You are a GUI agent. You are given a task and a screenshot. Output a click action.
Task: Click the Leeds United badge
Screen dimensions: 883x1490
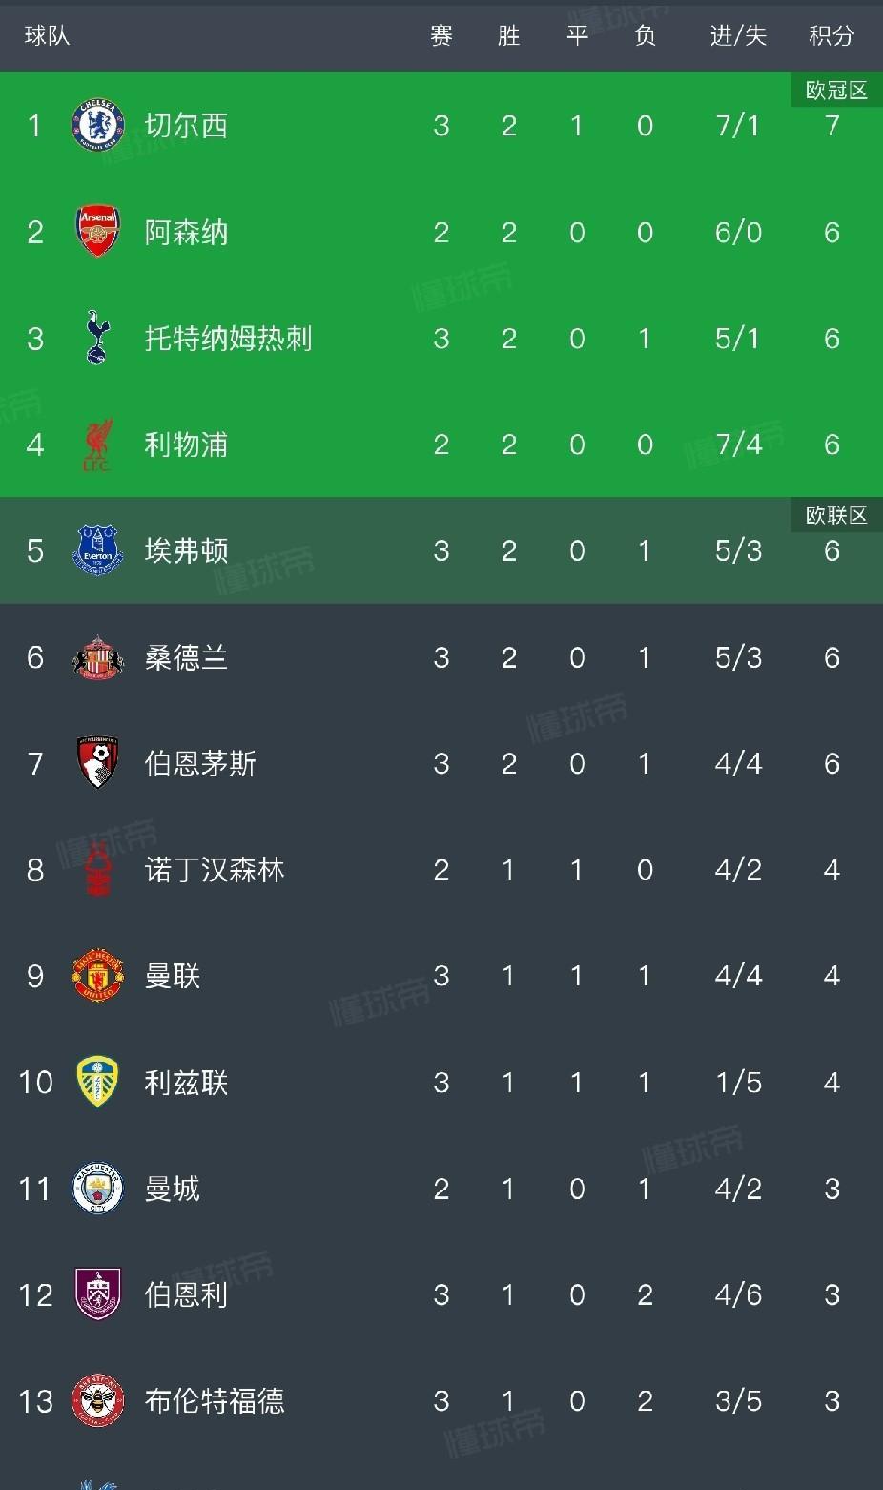(x=97, y=1082)
